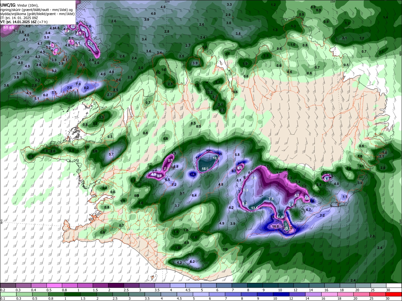Click the dark navy 10 swatch in the bottom legend row
This screenshot has height=301, width=402.
(281, 294)
